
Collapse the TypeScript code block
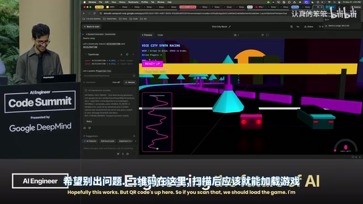pyautogui.click(x=133, y=54)
